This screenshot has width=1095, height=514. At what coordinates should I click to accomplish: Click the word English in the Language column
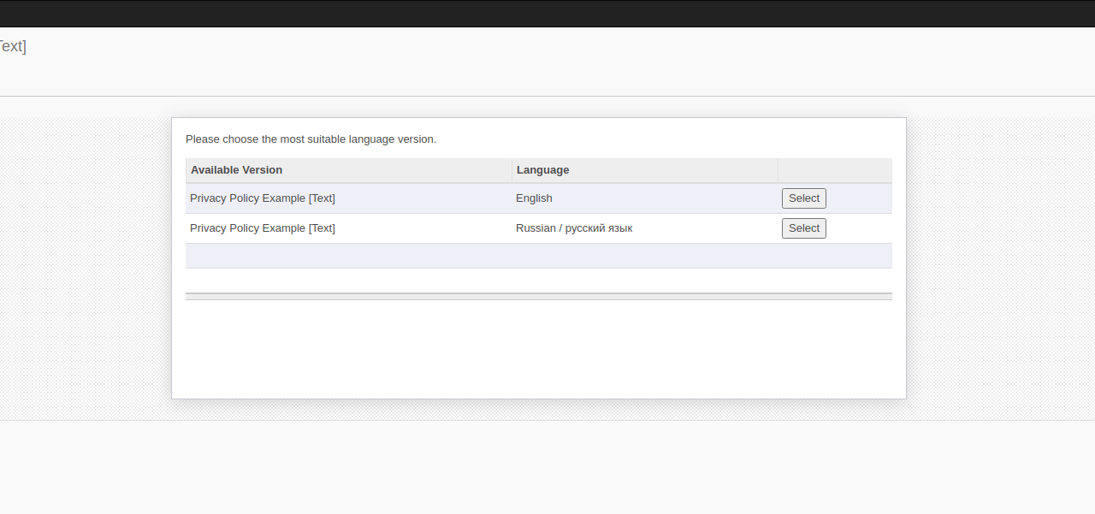click(x=533, y=198)
